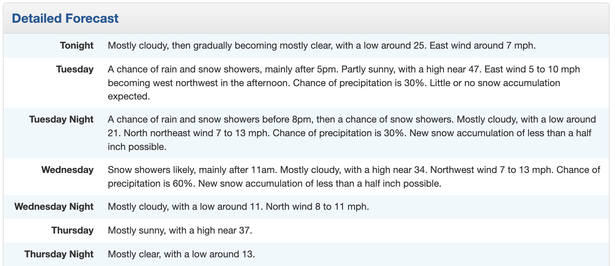Select the Tonight period label
This screenshot has height=266, width=615.
coord(77,45)
